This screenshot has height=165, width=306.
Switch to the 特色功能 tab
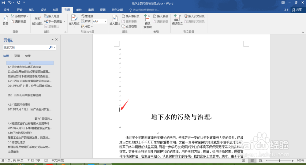pyautogui.click(x=117, y=10)
